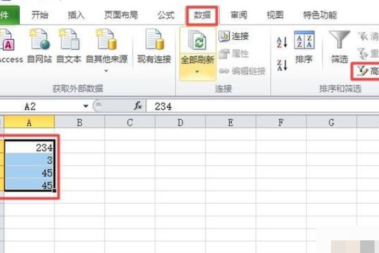Click the formula bar showing 234
Image resolution: width=379 pixels, height=253 pixels.
point(263,106)
